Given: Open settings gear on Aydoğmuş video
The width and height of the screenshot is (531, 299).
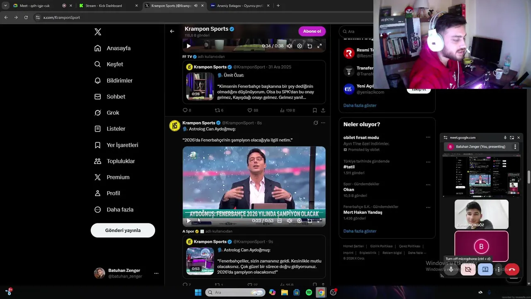Looking at the screenshot, I should pyautogui.click(x=300, y=221).
